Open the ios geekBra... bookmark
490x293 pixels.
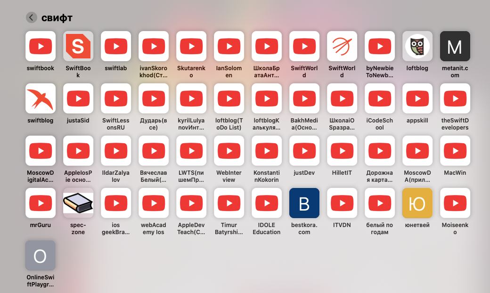(116, 203)
